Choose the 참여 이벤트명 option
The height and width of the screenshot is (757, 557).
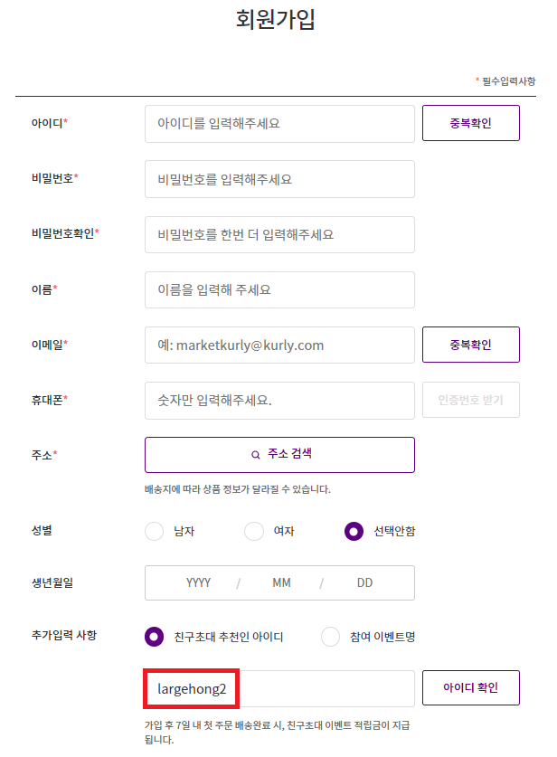coord(330,637)
